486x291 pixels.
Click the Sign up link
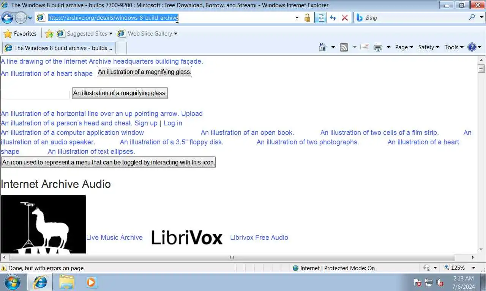tap(146, 123)
